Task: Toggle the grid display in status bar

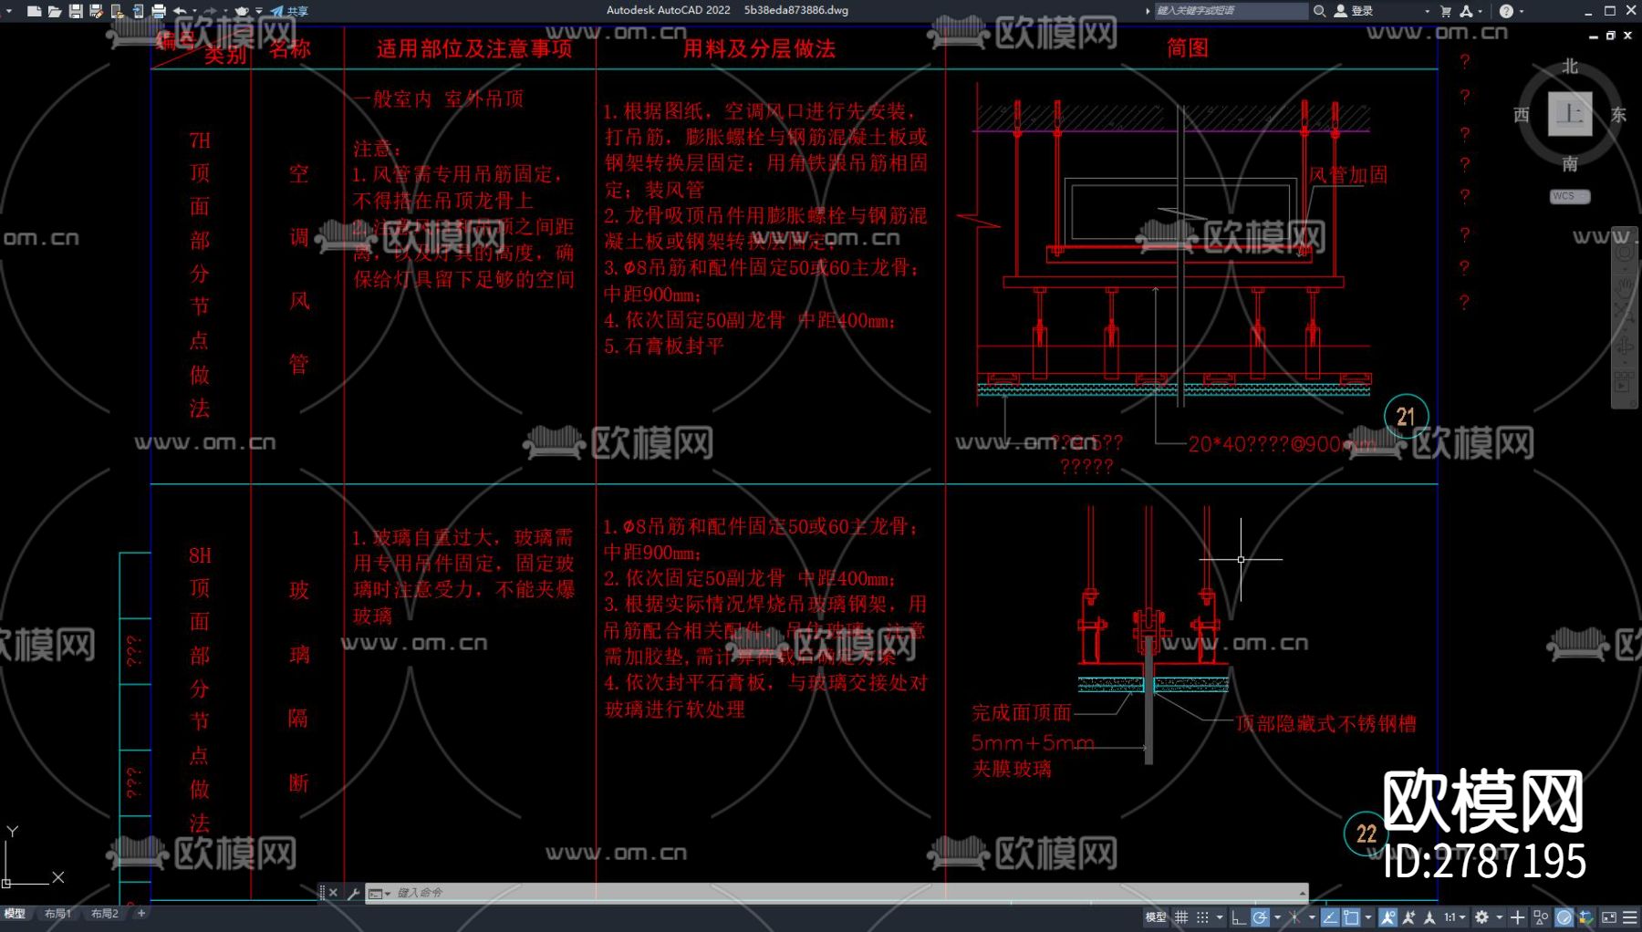Action: 1180,916
